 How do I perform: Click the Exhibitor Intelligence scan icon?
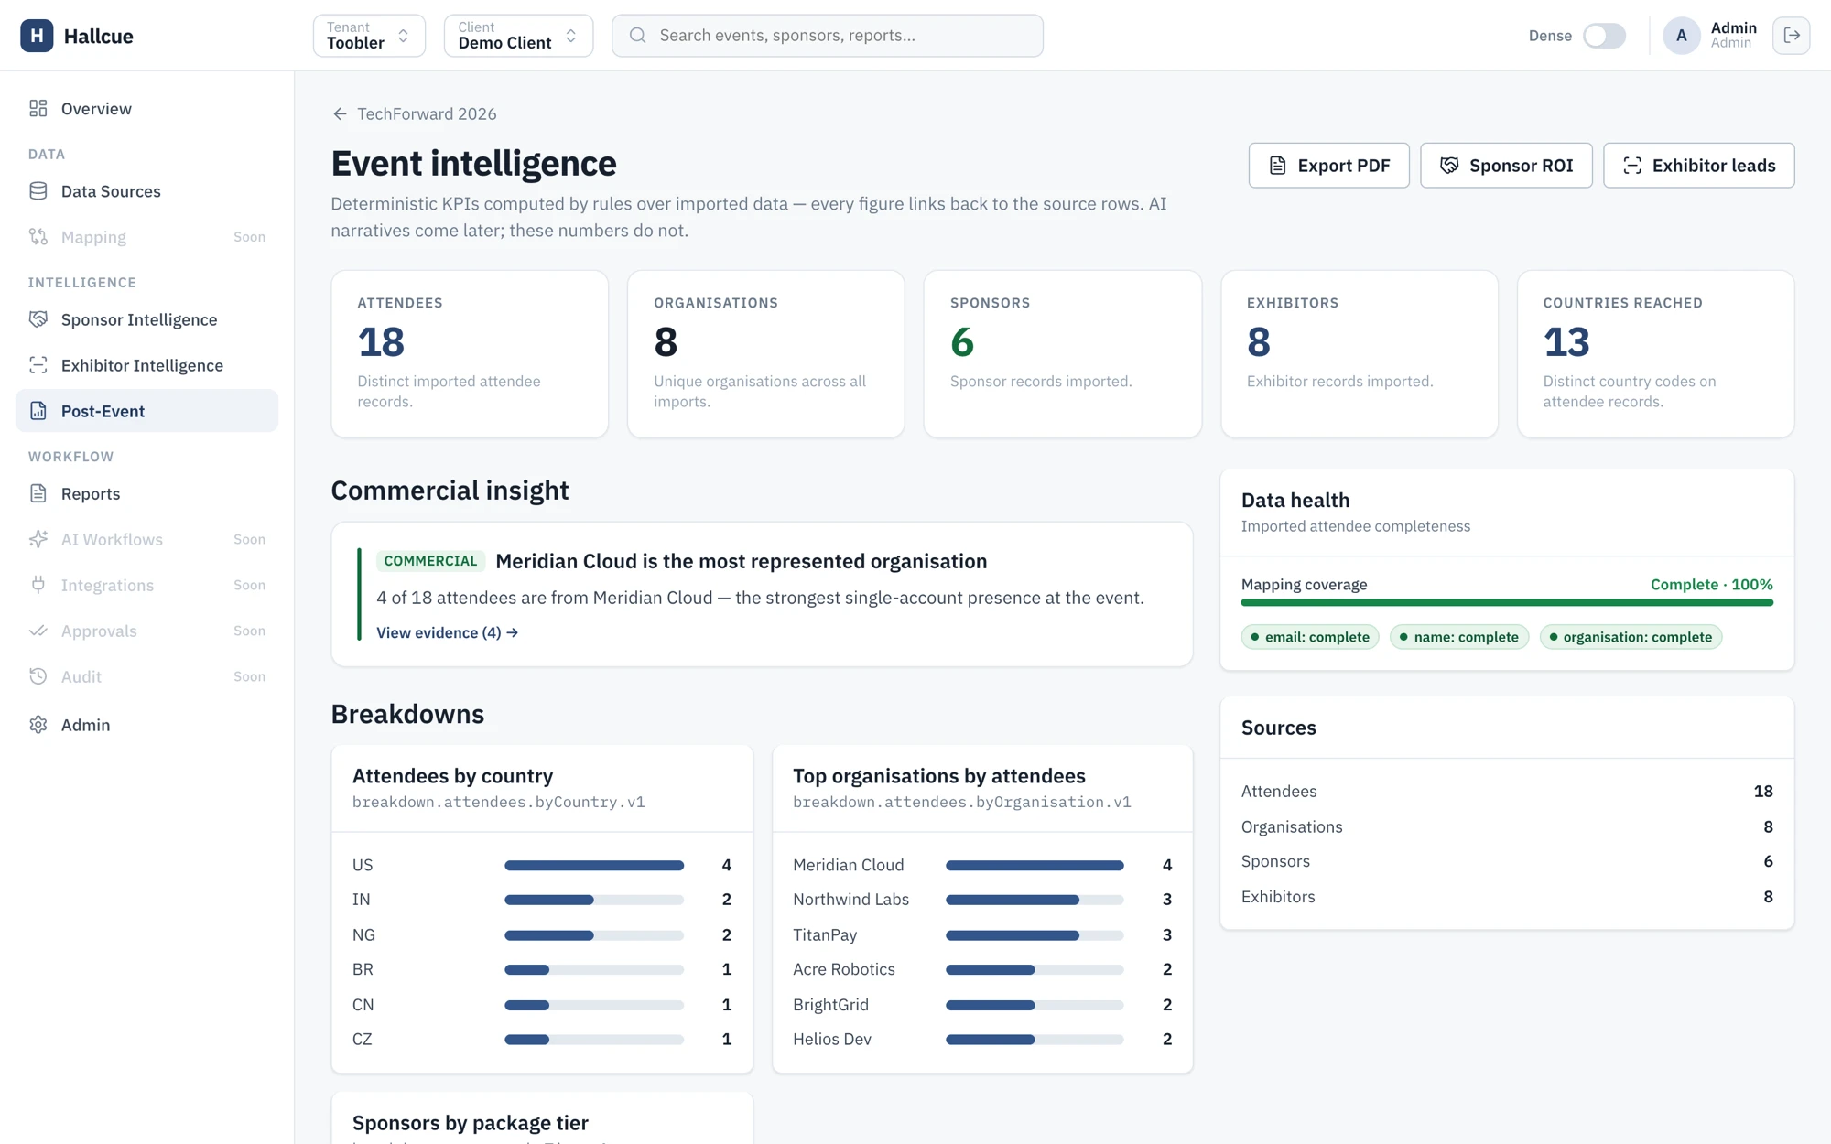pyautogui.click(x=38, y=364)
